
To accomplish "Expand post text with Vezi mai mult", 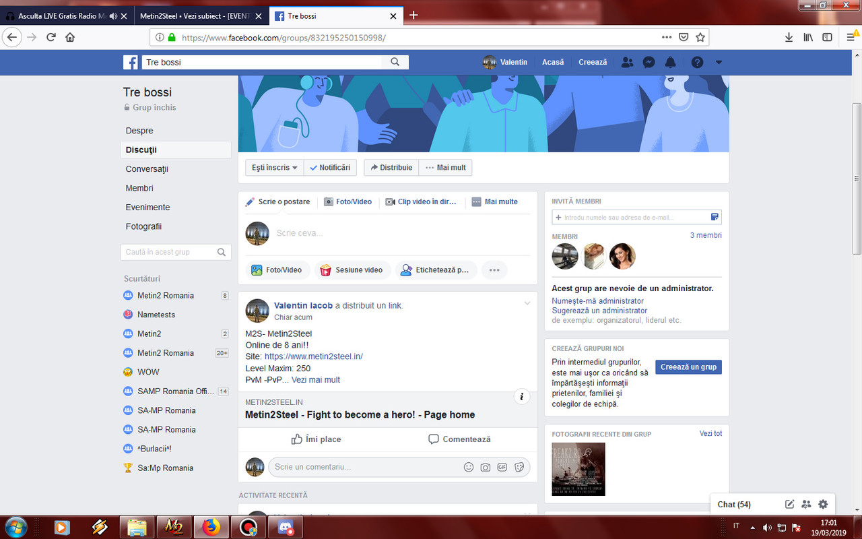I will pyautogui.click(x=316, y=379).
